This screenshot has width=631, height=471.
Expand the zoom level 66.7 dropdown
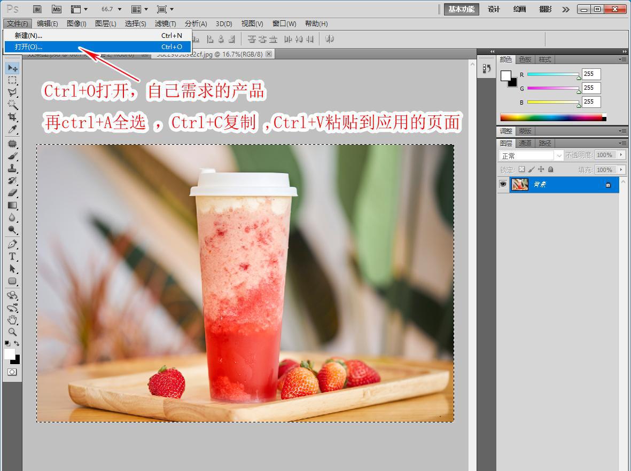pyautogui.click(x=119, y=9)
